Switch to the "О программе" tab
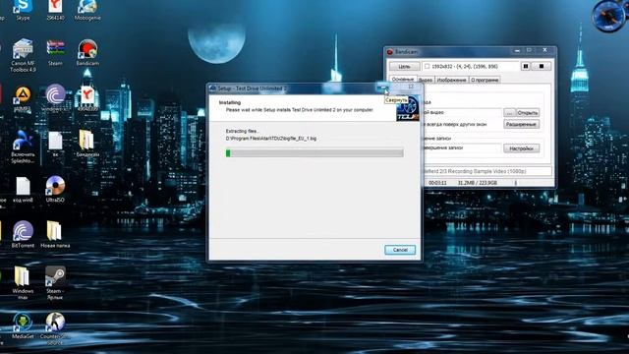The image size is (629, 354). point(485,80)
